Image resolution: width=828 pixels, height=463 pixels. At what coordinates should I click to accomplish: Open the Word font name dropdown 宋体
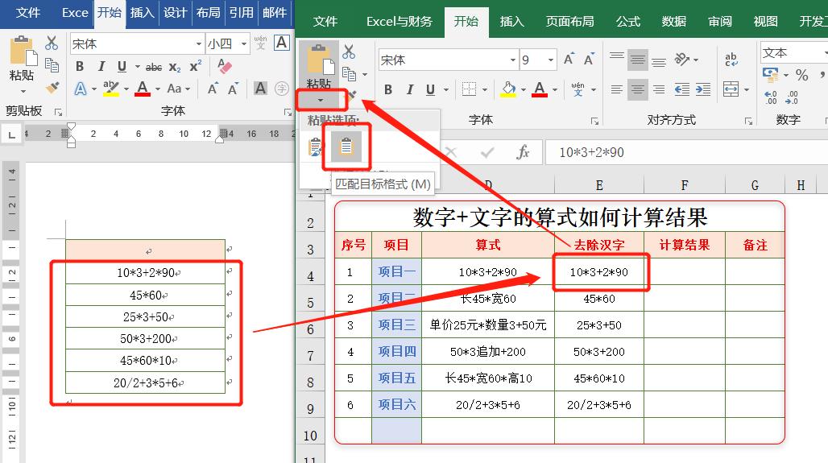point(199,43)
